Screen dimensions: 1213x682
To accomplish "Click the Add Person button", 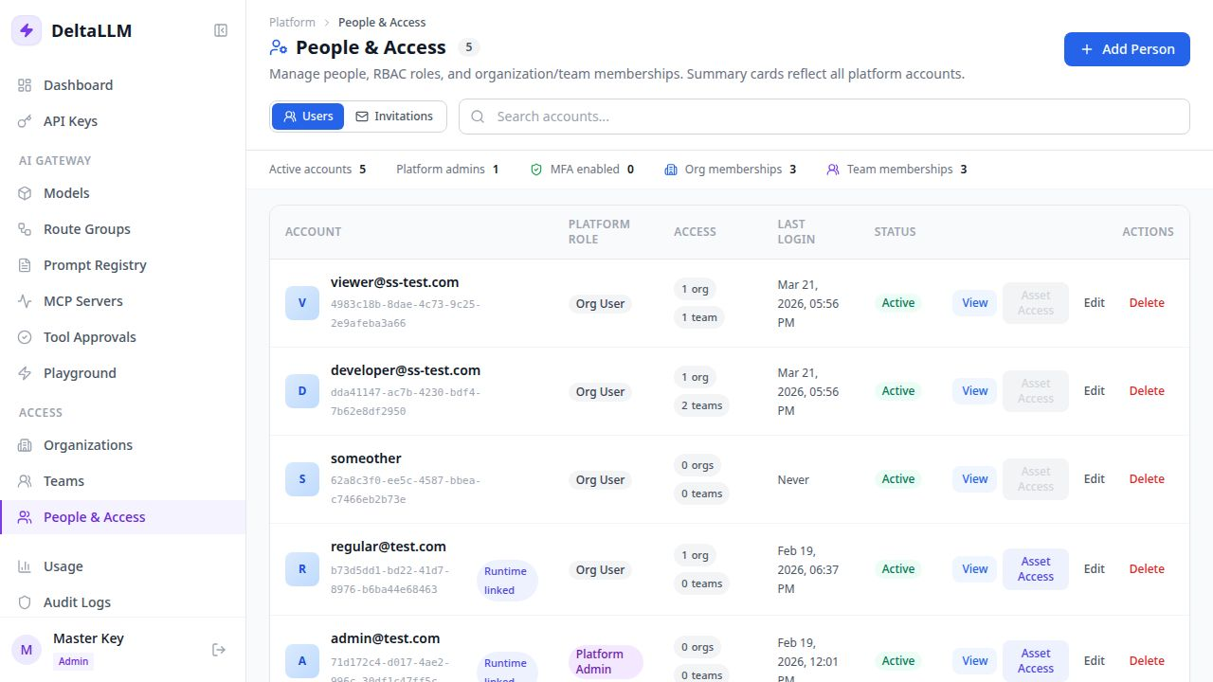I will tap(1127, 49).
